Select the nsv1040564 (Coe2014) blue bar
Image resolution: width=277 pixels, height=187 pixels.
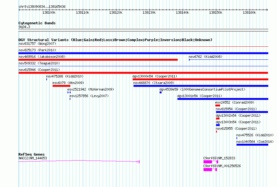[x=252, y=145]
